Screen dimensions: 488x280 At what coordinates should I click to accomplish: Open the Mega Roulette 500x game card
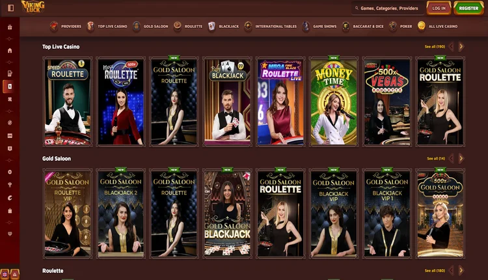point(121,102)
